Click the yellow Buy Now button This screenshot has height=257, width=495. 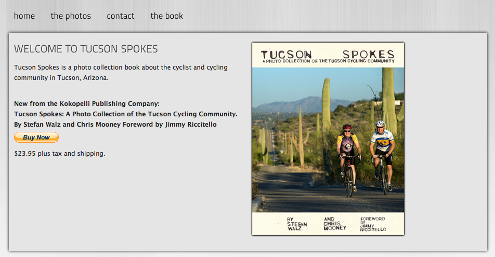[36, 137]
